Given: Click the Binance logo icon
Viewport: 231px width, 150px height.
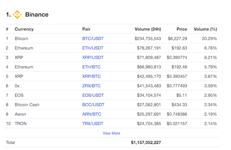Looking at the screenshot, I should pyautogui.click(x=17, y=15).
